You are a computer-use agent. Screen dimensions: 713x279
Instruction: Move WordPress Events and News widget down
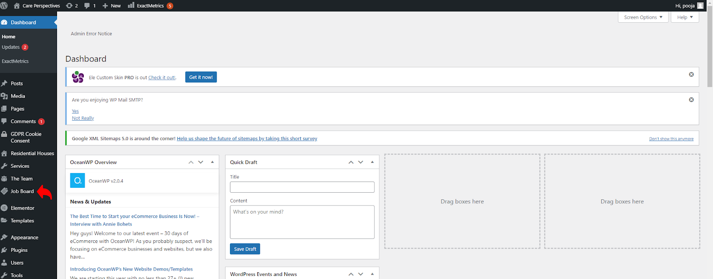[361, 274]
